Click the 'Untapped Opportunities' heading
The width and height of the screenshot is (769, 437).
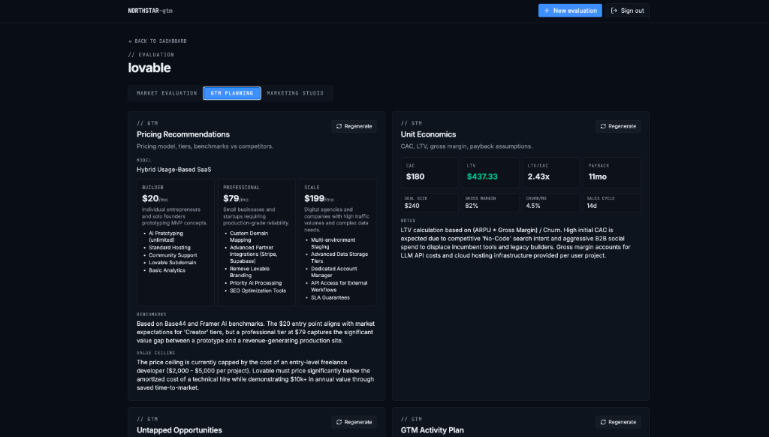click(x=179, y=430)
